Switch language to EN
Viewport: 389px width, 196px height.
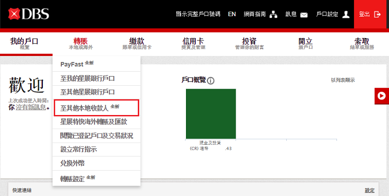coord(232,15)
